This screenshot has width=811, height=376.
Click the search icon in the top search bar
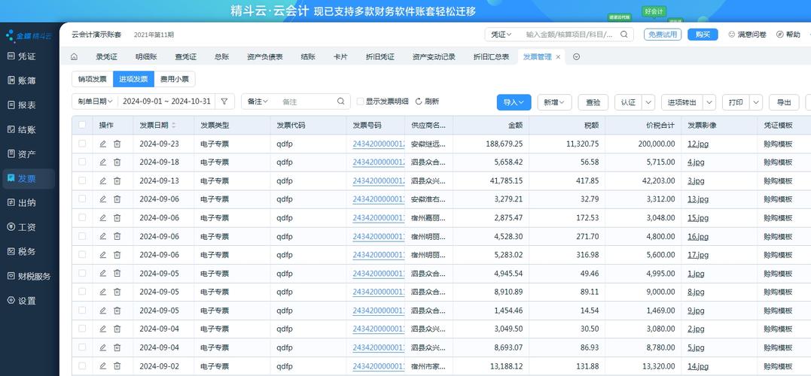(x=624, y=35)
